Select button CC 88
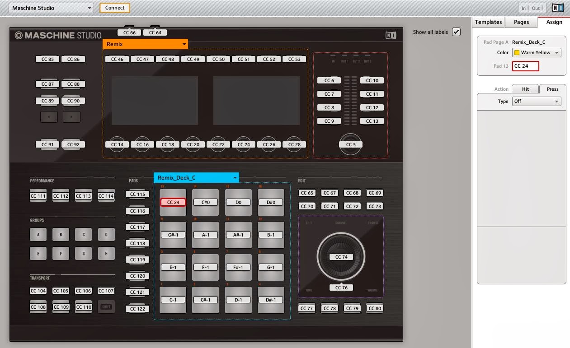This screenshot has height=348, width=570. 73,84
